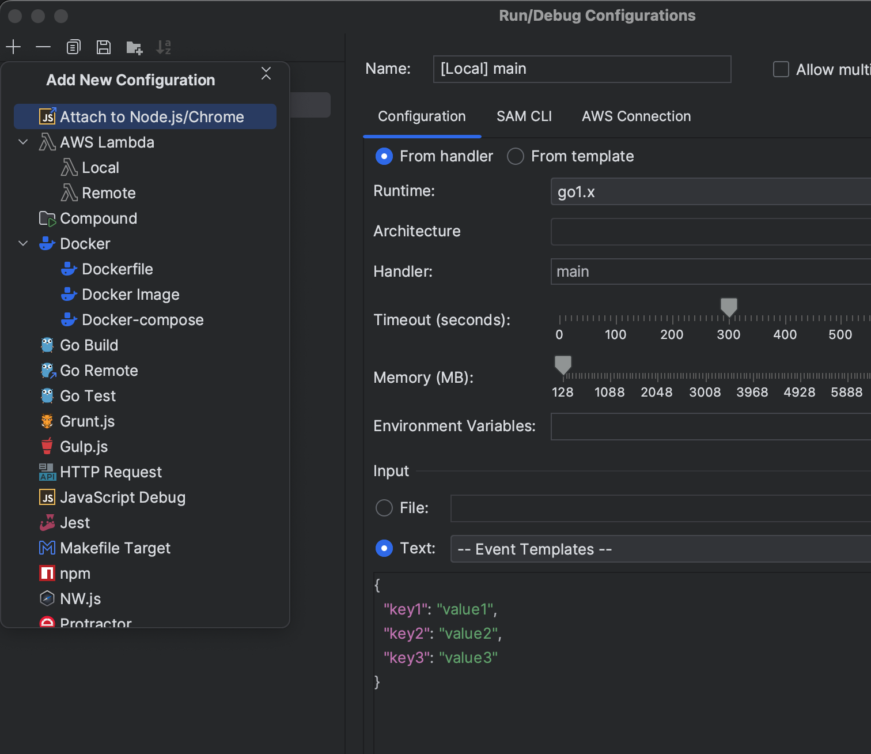Click the Docker-compose whale icon

[x=69, y=319]
